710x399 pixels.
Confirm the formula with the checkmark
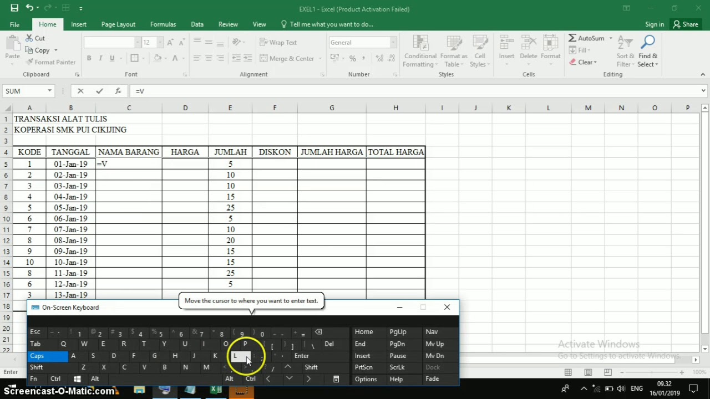(x=99, y=91)
